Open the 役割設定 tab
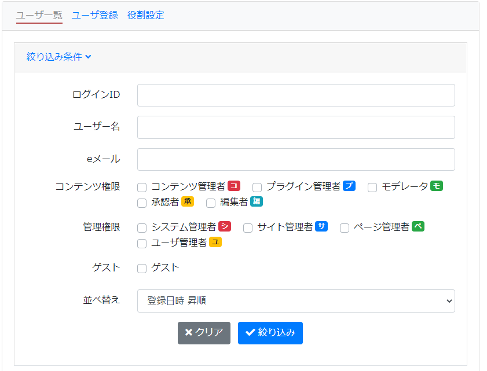487x371 pixels. (x=145, y=14)
